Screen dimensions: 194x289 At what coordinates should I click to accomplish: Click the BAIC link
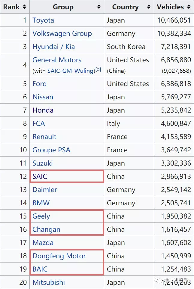(40, 269)
